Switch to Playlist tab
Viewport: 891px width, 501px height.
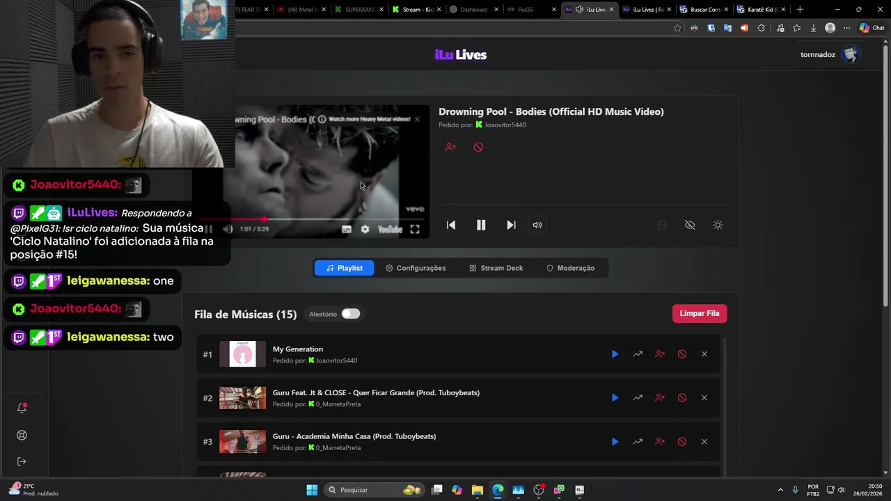point(344,268)
